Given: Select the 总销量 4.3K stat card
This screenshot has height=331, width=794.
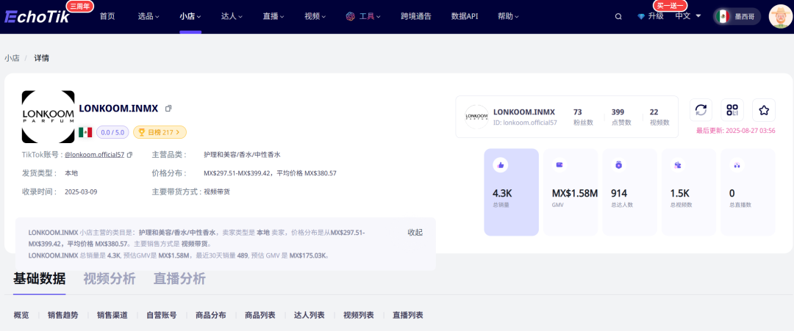Looking at the screenshot, I should click(511, 192).
